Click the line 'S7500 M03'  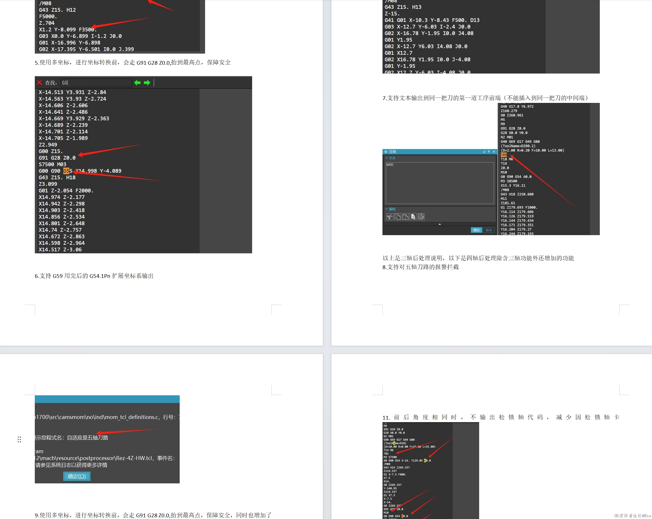click(52, 164)
